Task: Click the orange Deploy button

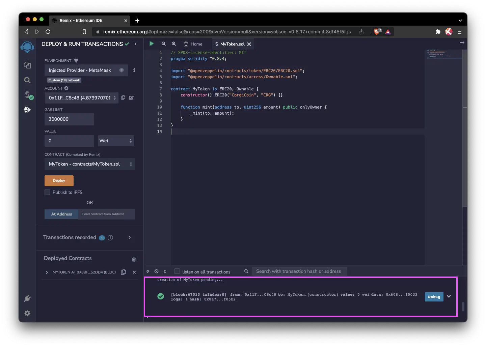Action: pos(59,181)
